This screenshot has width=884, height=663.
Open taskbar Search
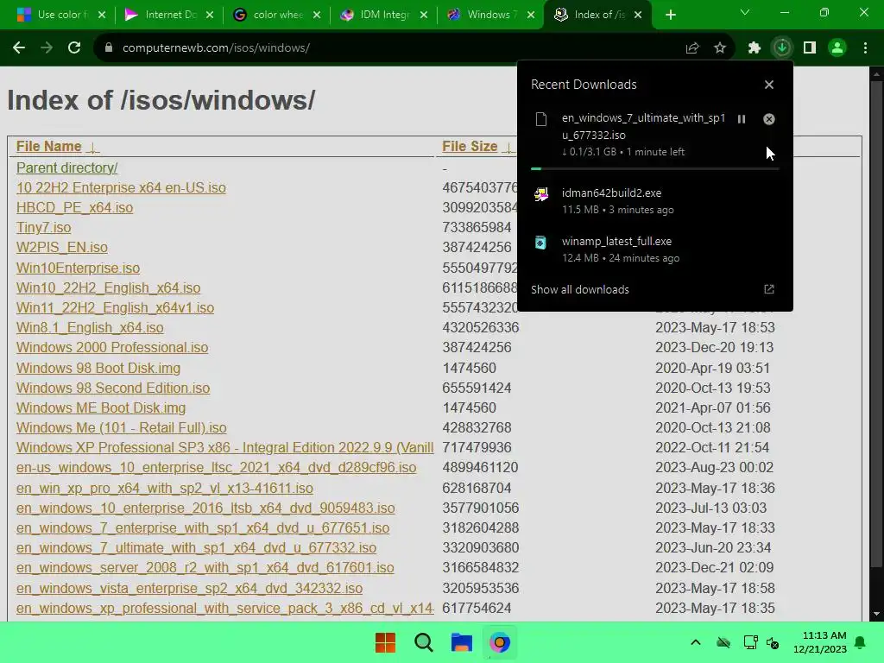pos(423,642)
